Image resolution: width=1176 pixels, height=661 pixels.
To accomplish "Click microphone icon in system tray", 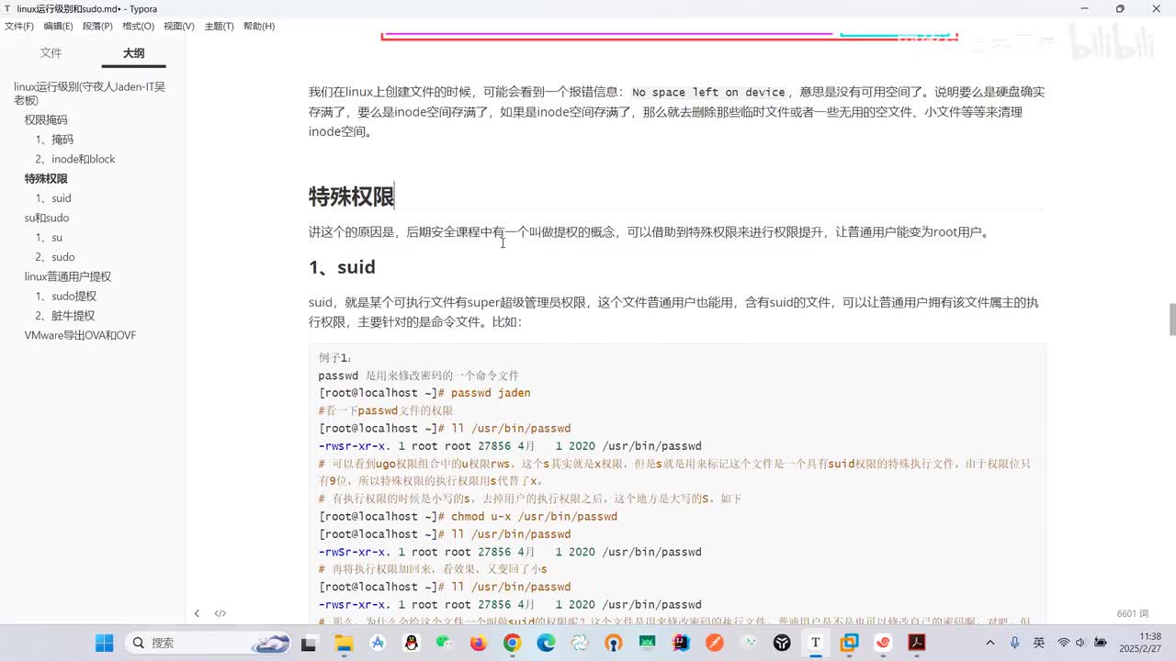I will click(1014, 643).
